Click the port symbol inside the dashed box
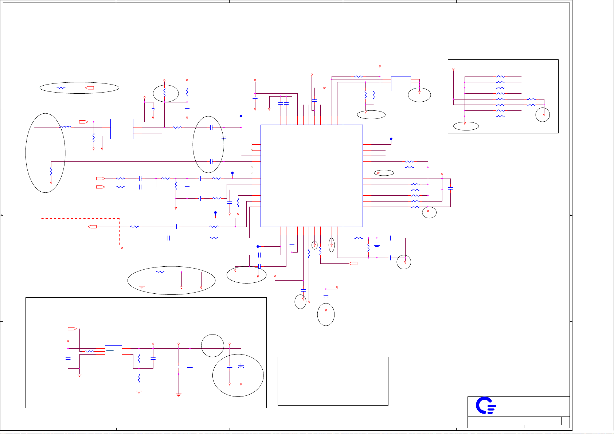Image resolution: width=614 pixels, height=434 pixels. tap(93, 227)
